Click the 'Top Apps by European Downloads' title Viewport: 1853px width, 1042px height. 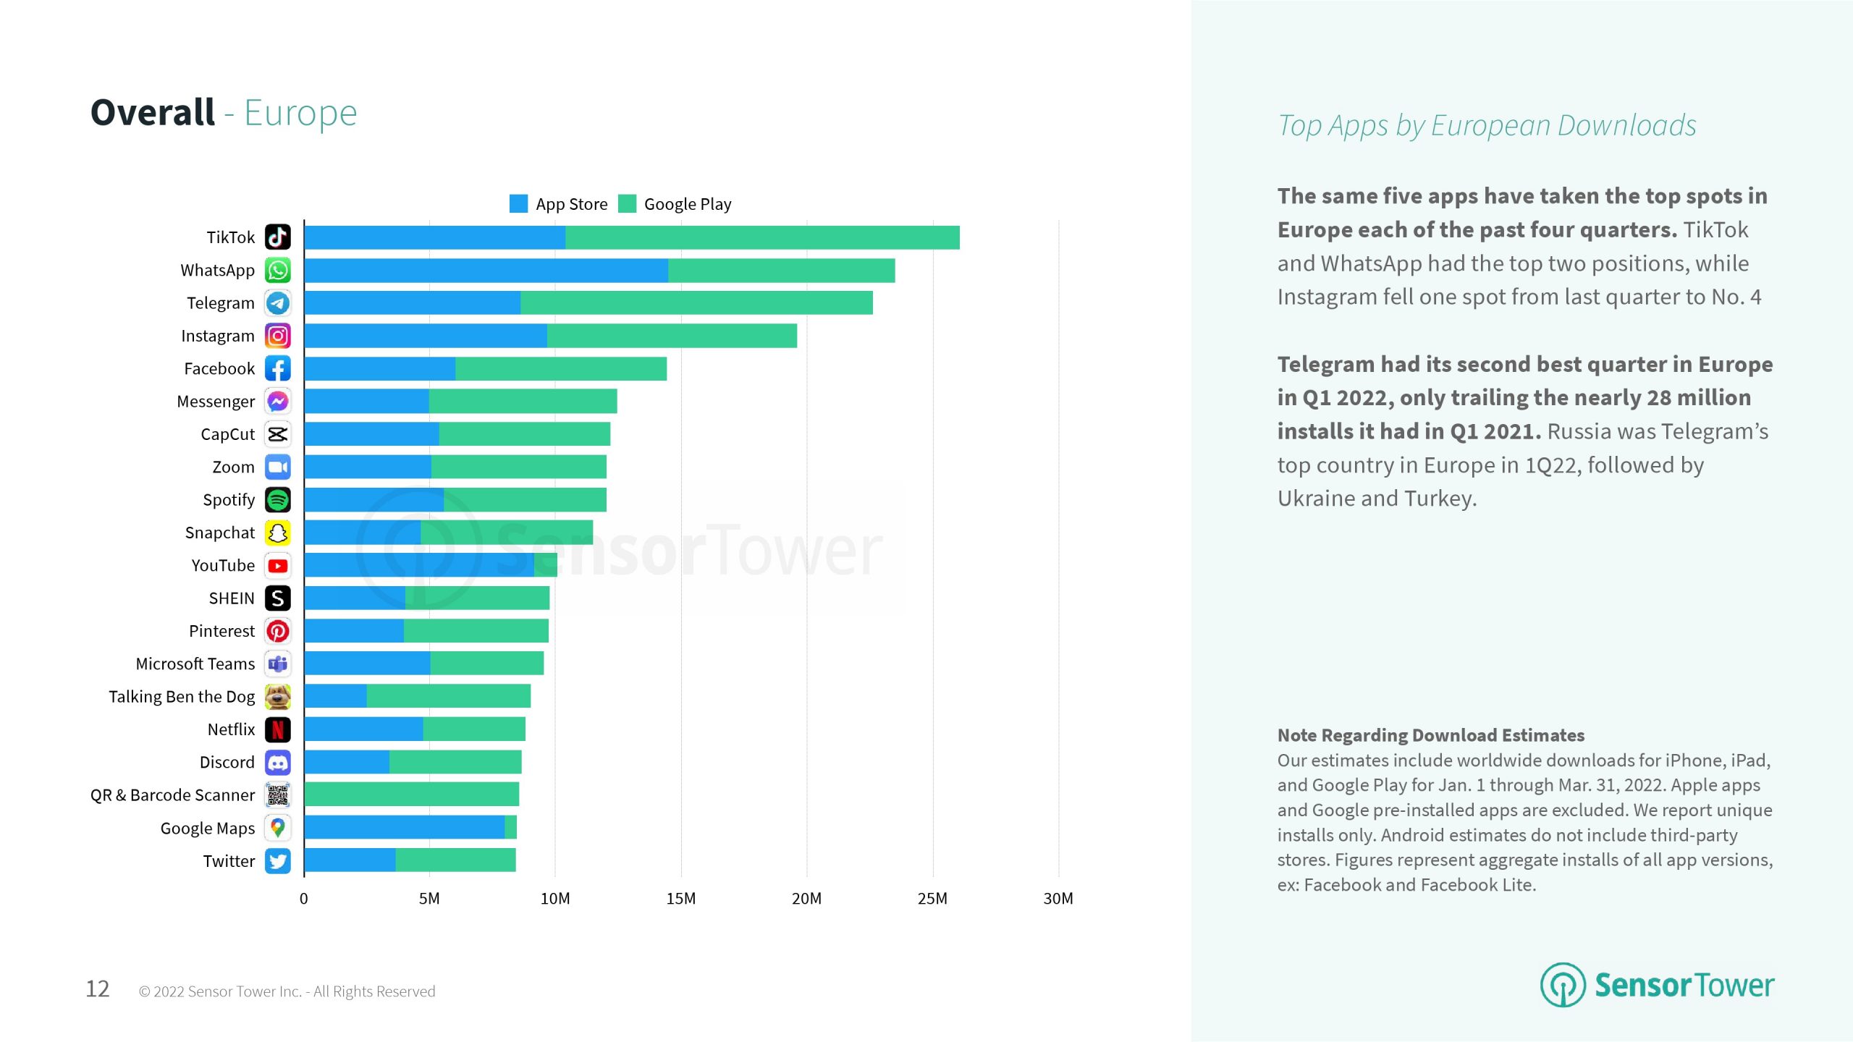point(1487,125)
